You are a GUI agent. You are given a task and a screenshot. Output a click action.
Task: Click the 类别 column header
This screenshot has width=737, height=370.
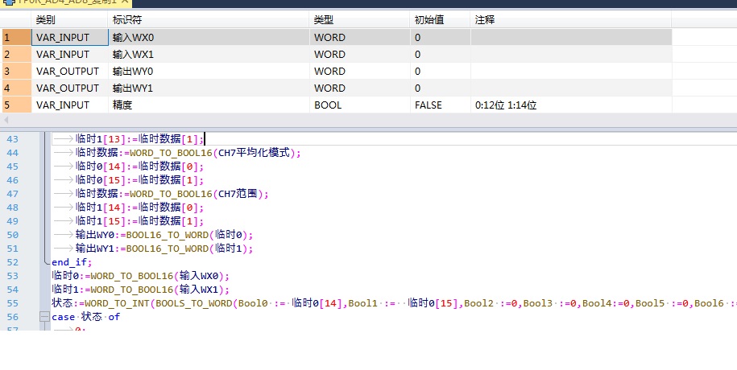[70, 19]
